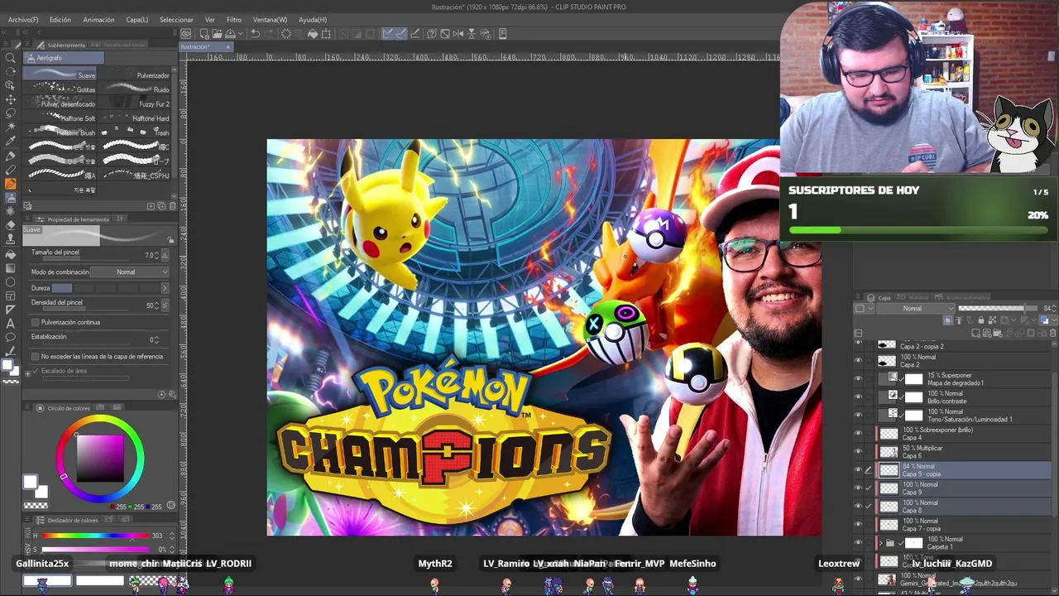1059x596 pixels.
Task: Click the Clip Studio launcher icon
Action: 186,34
